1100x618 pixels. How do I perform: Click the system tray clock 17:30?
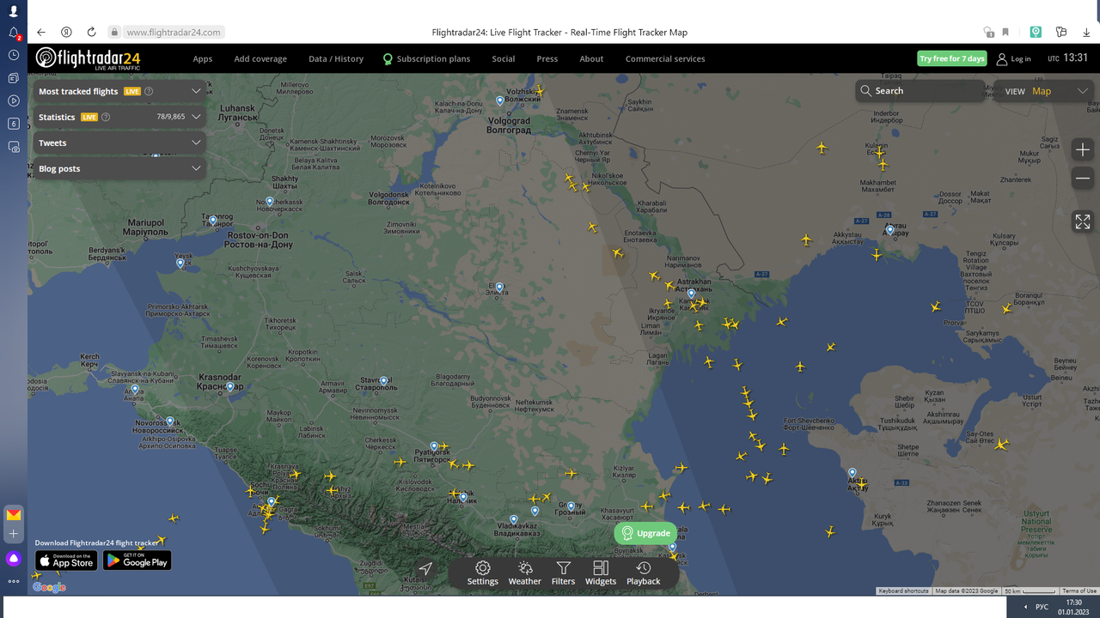(1073, 607)
